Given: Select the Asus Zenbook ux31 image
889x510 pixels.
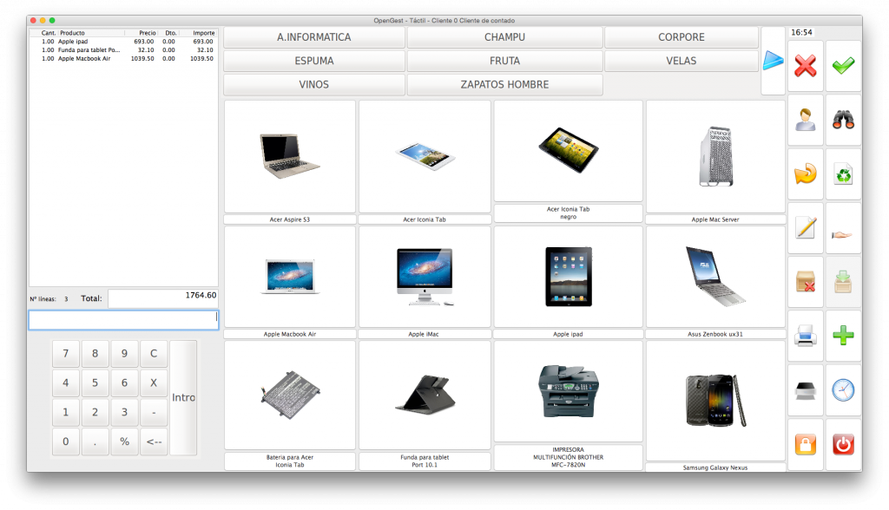Looking at the screenshot, I should tap(715, 277).
